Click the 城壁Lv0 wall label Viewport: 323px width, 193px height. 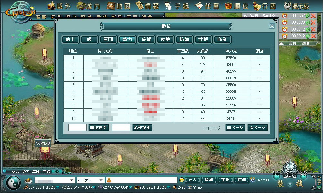[x=43, y=143]
